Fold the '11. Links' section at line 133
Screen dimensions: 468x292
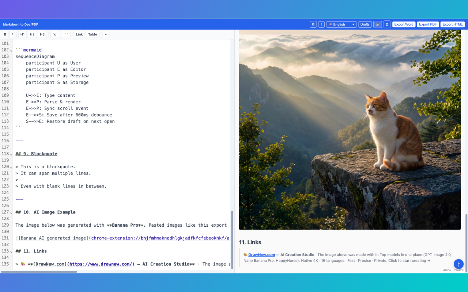click(11, 251)
